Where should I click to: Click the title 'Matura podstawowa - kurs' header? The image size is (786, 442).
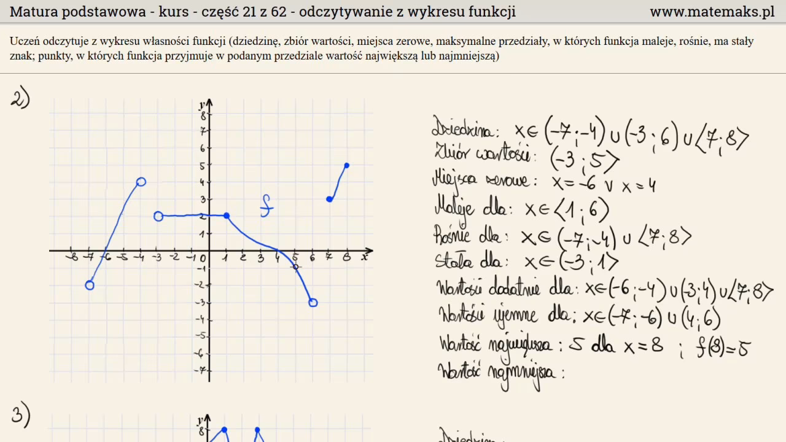(263, 12)
